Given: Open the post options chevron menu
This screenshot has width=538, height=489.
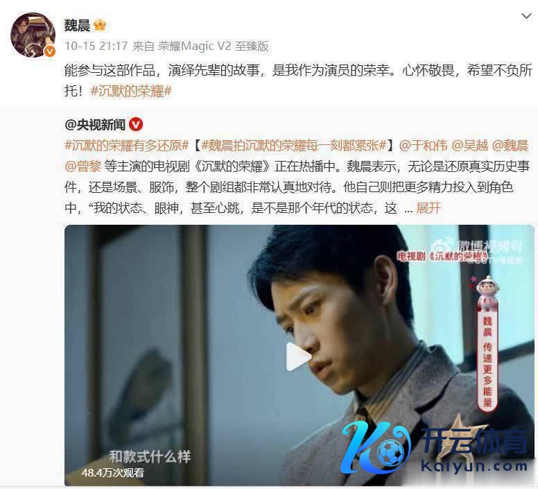Looking at the screenshot, I should coord(526,16).
